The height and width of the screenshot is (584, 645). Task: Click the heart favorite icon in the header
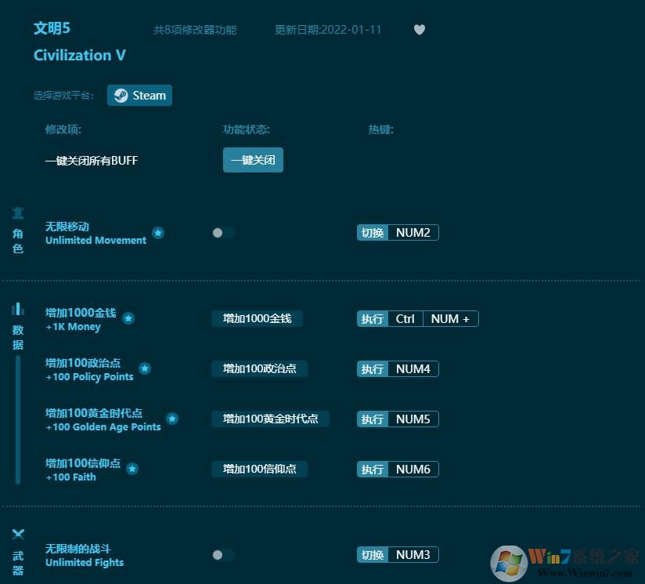(420, 30)
